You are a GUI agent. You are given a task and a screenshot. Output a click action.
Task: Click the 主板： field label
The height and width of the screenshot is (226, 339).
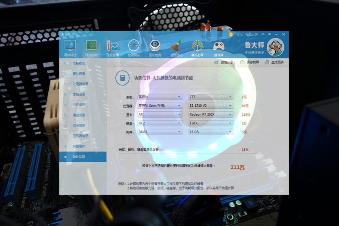click(131, 97)
